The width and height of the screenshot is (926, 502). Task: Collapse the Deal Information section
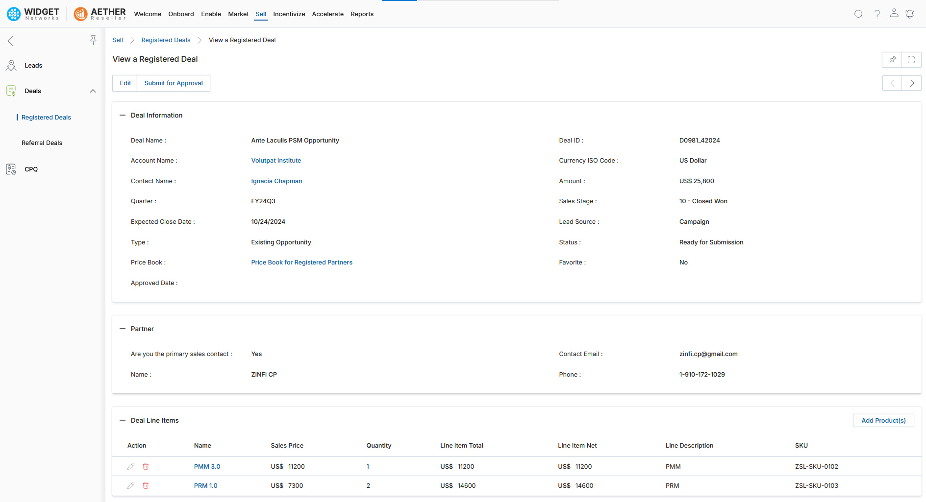123,115
